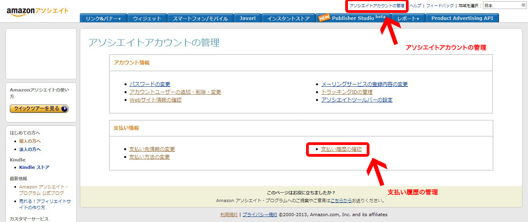Open 支払い方法の変更 link

click(x=150, y=157)
